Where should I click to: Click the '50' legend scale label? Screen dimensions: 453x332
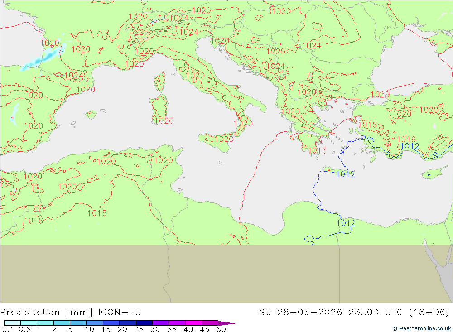(222, 329)
